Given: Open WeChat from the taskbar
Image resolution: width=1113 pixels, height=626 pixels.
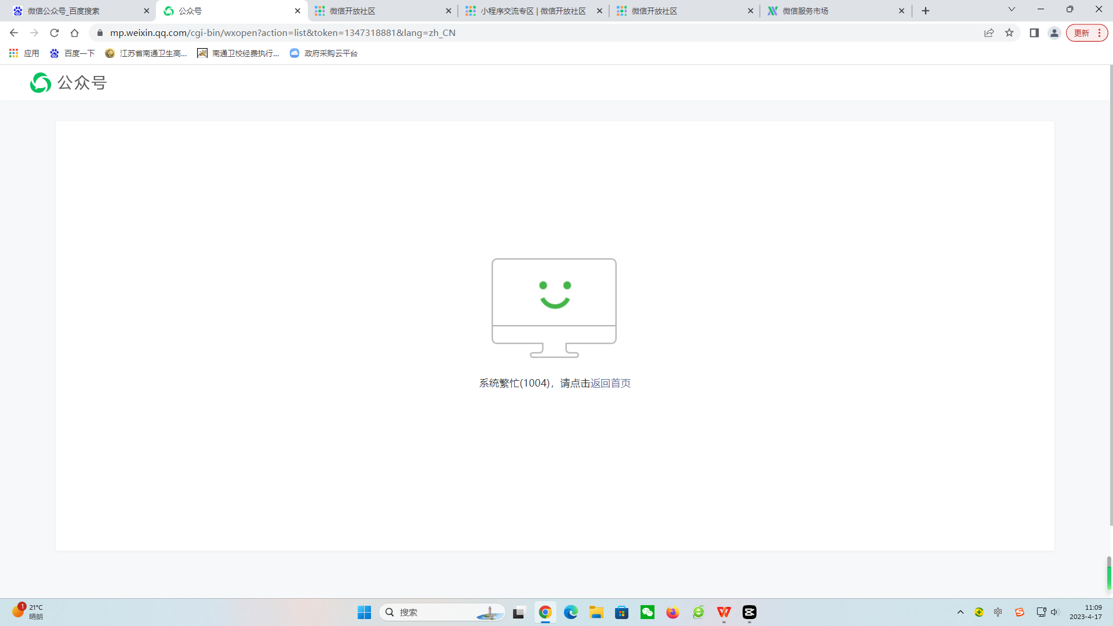Looking at the screenshot, I should tap(648, 612).
